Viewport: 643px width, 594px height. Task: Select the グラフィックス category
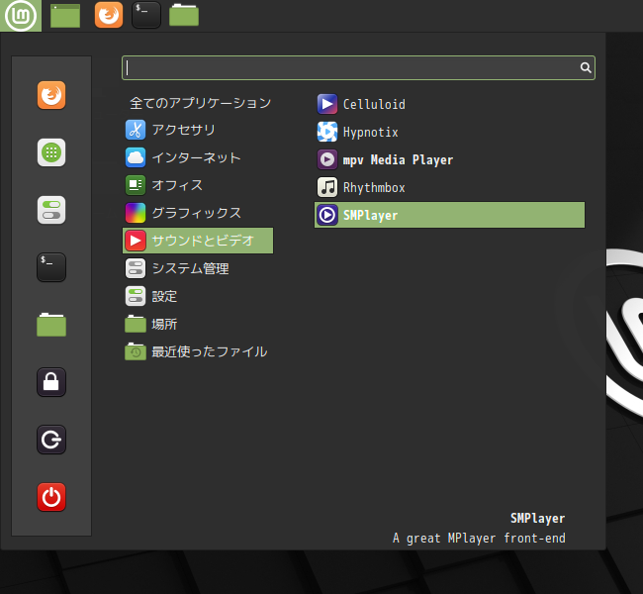pyautogui.click(x=198, y=213)
